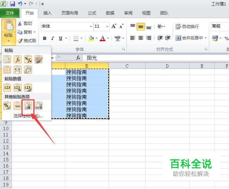Click the Copy (复制) button

pos(24,32)
